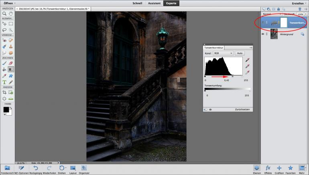Select the Pencil tool
Screen dimensions: 309x175
tap(11, 82)
